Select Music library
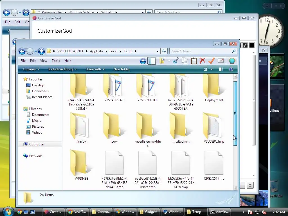The image size is (288, 216). pyautogui.click(x=34, y=120)
